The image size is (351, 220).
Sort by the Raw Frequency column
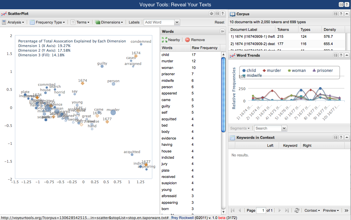coord(205,48)
